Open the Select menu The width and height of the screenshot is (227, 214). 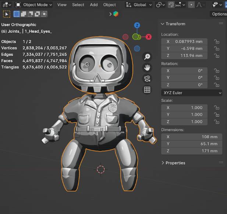click(x=78, y=5)
